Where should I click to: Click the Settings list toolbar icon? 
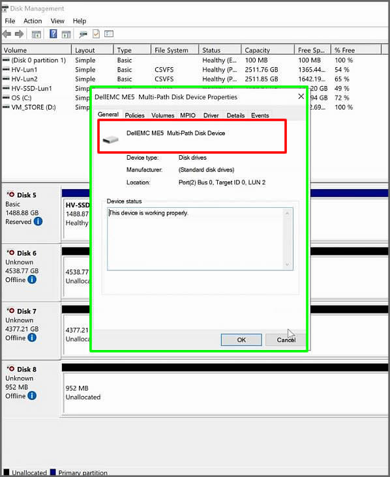109,34
